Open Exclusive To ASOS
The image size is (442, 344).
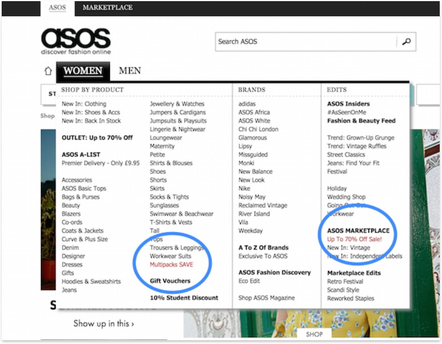pos(263,256)
